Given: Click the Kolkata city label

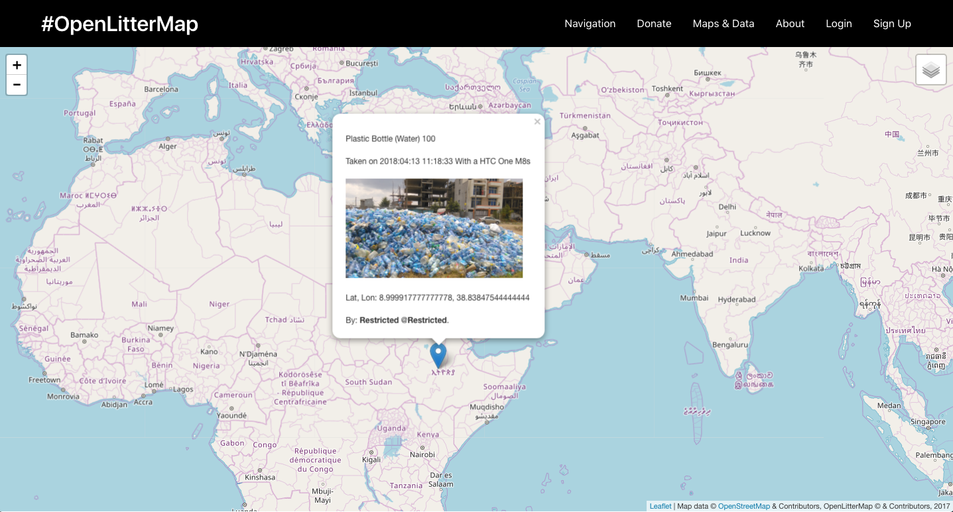Looking at the screenshot, I should 812,268.
